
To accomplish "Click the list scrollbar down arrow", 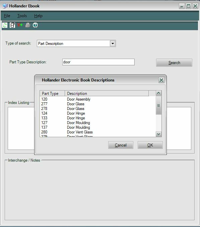I will point(158,134).
